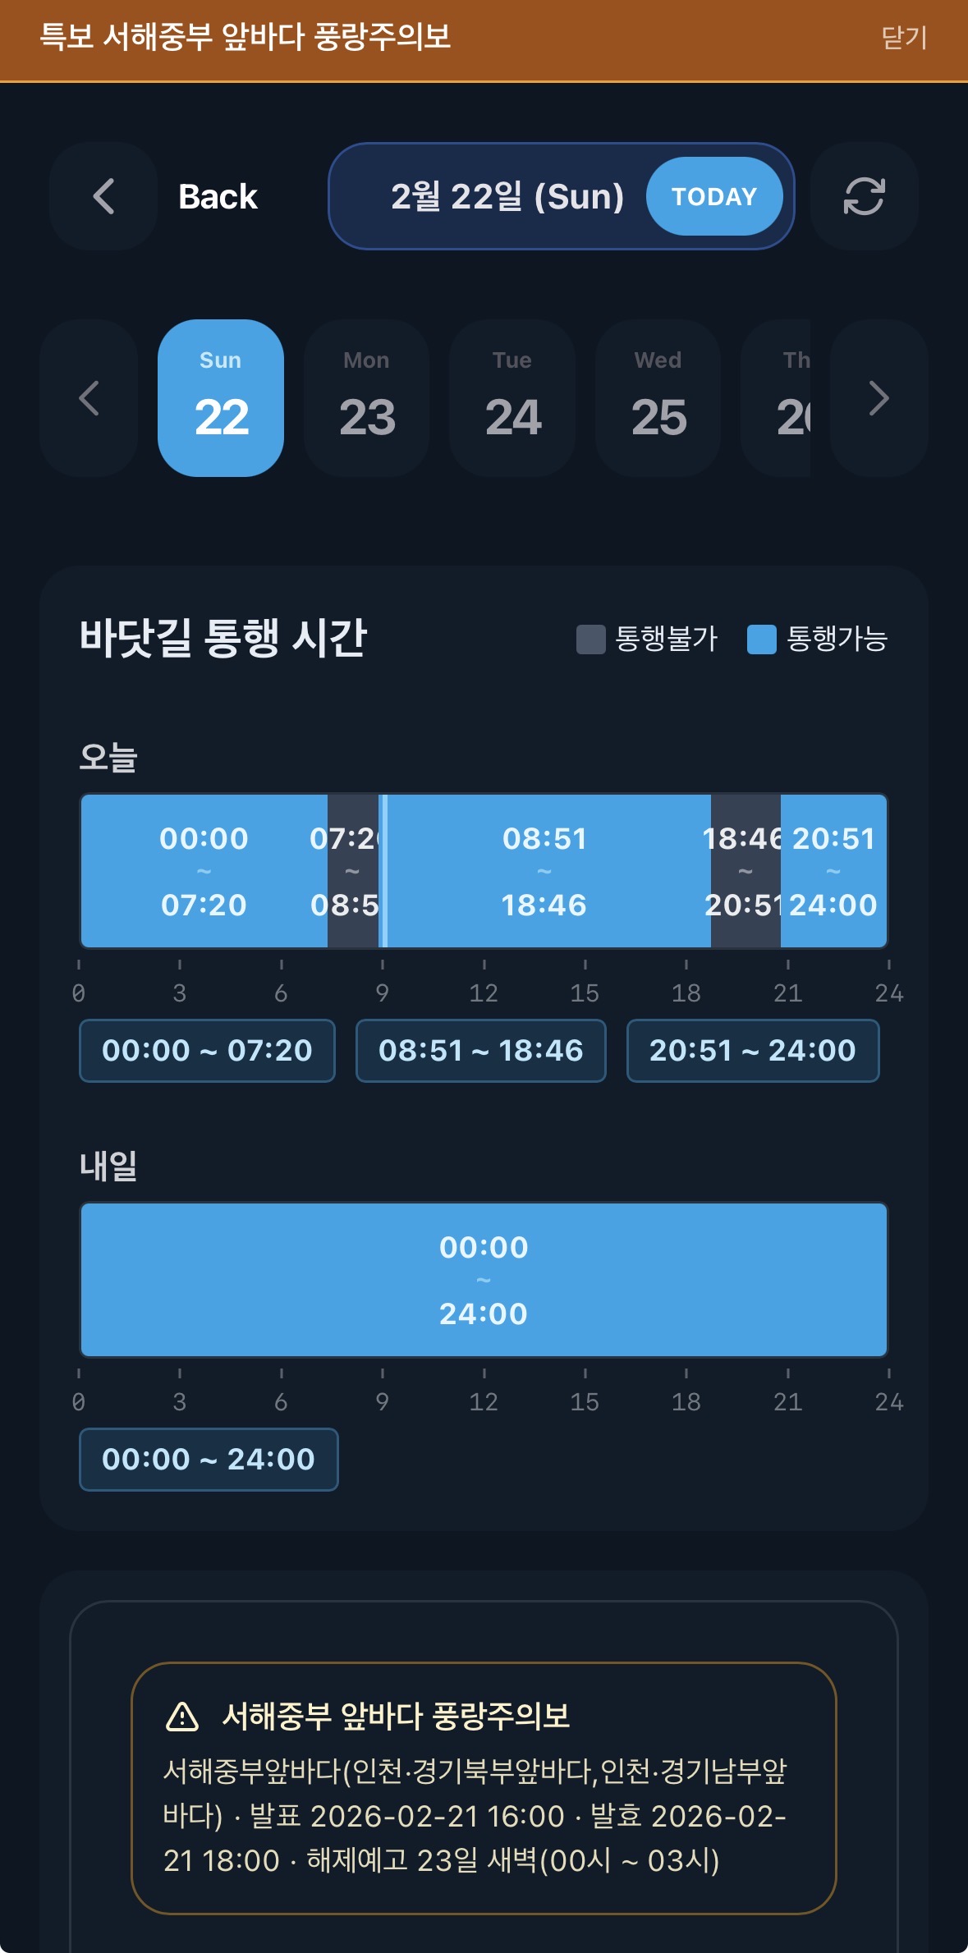Tap the refresh icon to reload forecast data
Screen dimensions: 968x1953
(x=865, y=197)
